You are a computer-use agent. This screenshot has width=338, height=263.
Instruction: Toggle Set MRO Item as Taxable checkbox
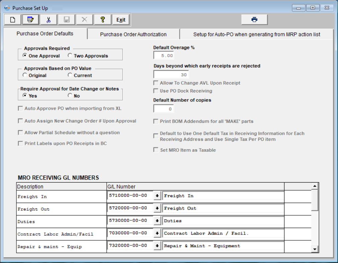point(156,150)
